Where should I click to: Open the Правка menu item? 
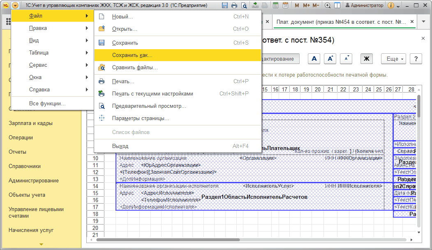tap(52, 28)
